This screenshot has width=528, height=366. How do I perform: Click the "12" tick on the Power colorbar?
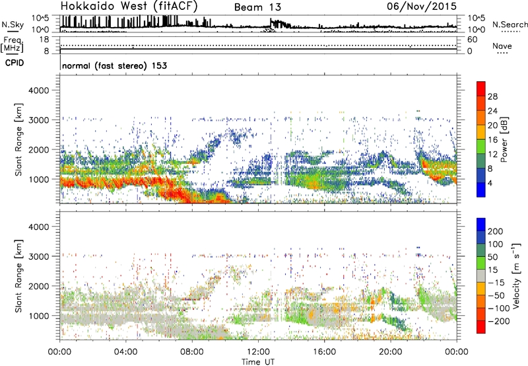point(492,155)
